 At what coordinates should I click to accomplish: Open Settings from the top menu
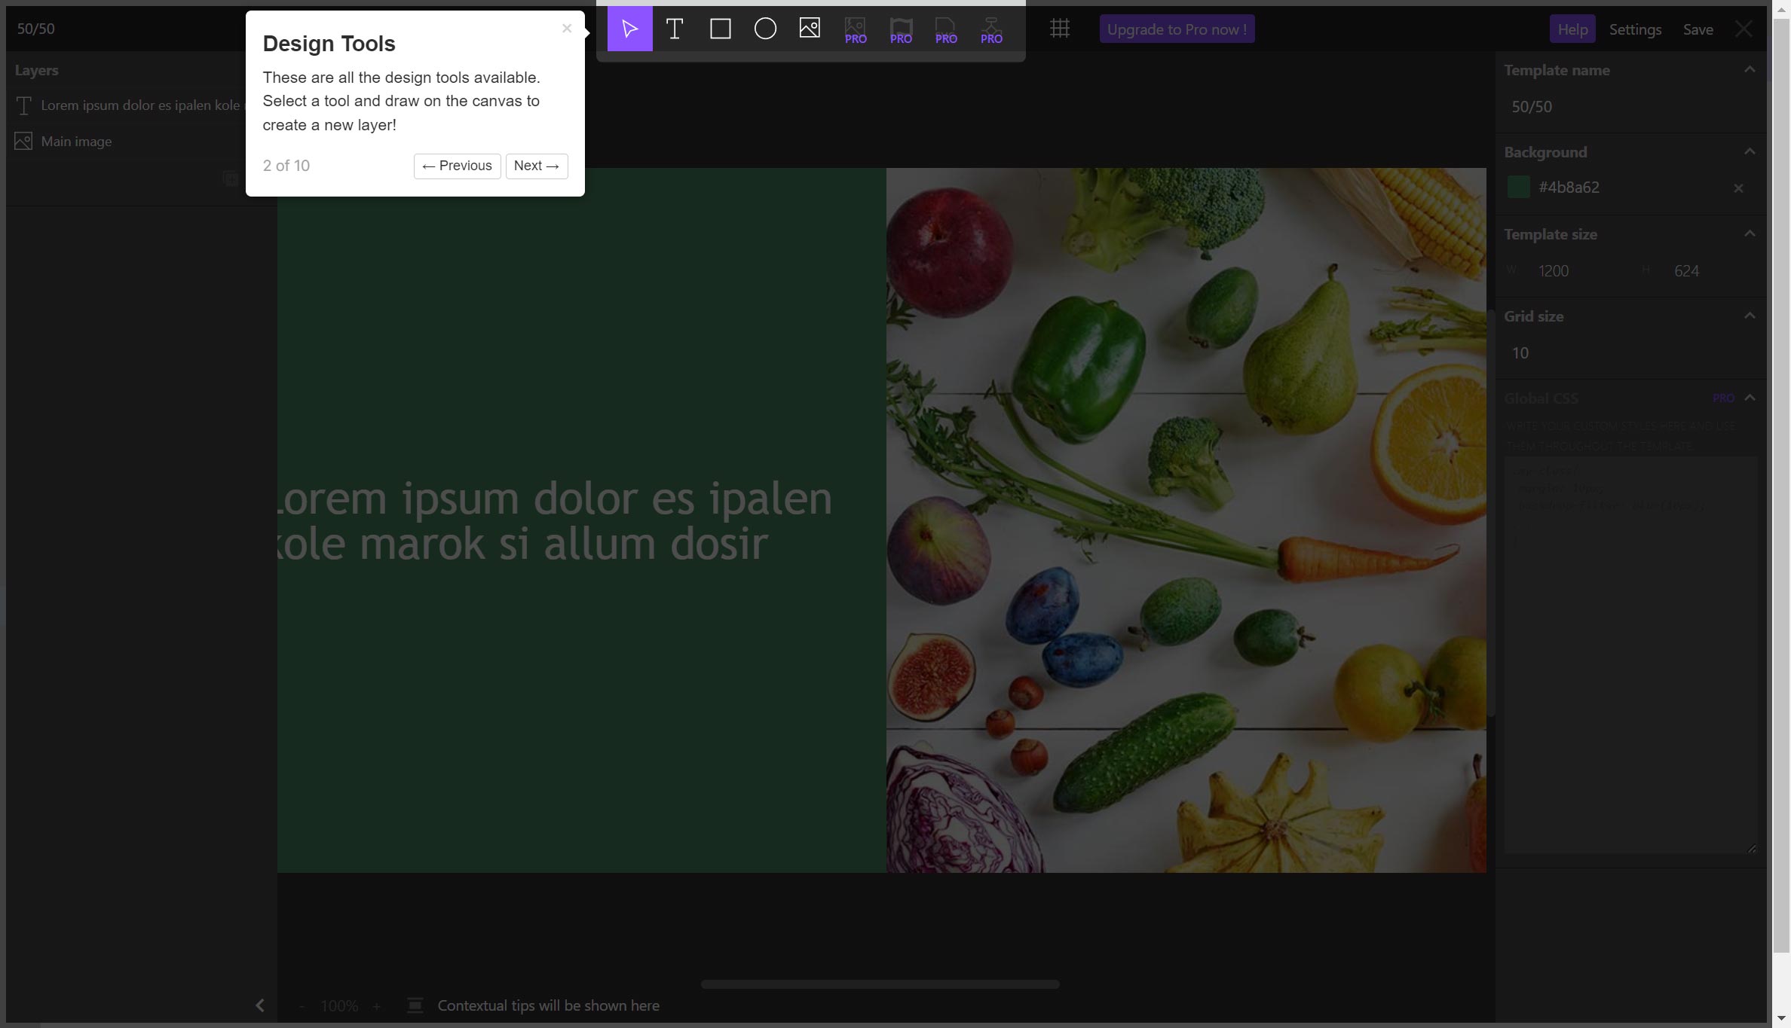1636,29
